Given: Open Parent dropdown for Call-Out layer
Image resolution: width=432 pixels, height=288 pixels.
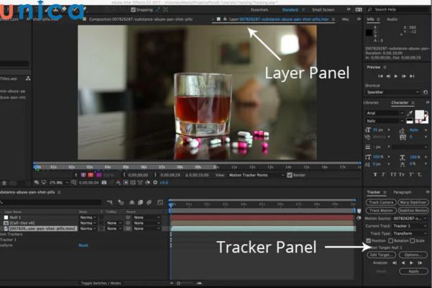Looking at the screenshot, I should pos(147,223).
